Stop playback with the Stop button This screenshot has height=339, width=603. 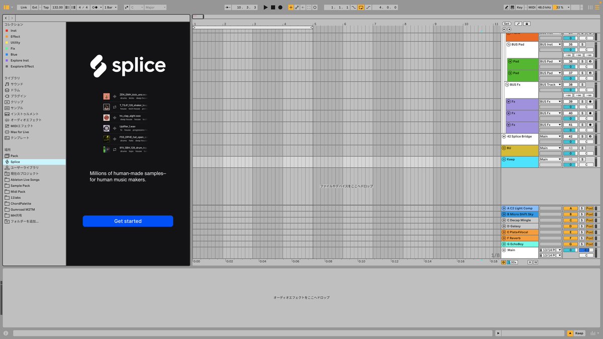pyautogui.click(x=273, y=8)
